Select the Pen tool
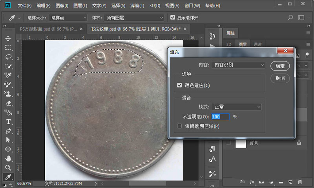Screen dimensions: 314x188 tap(8, 131)
